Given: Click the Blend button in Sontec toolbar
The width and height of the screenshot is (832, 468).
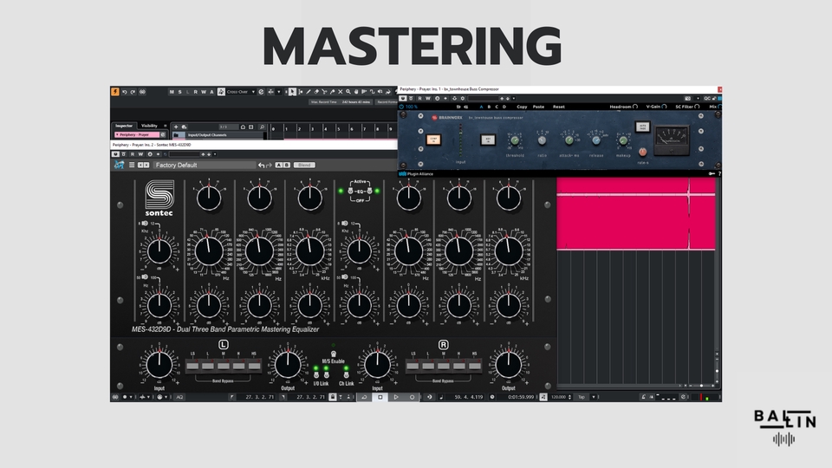Looking at the screenshot, I should click(x=304, y=165).
